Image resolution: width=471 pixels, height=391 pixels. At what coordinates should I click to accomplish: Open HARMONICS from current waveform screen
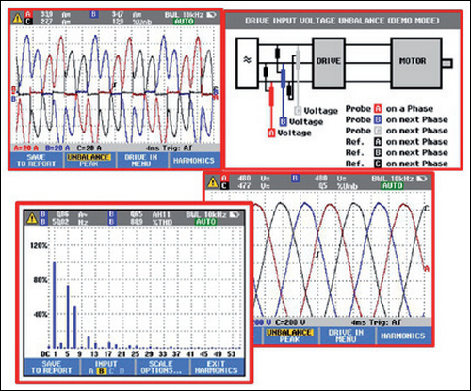click(x=194, y=161)
